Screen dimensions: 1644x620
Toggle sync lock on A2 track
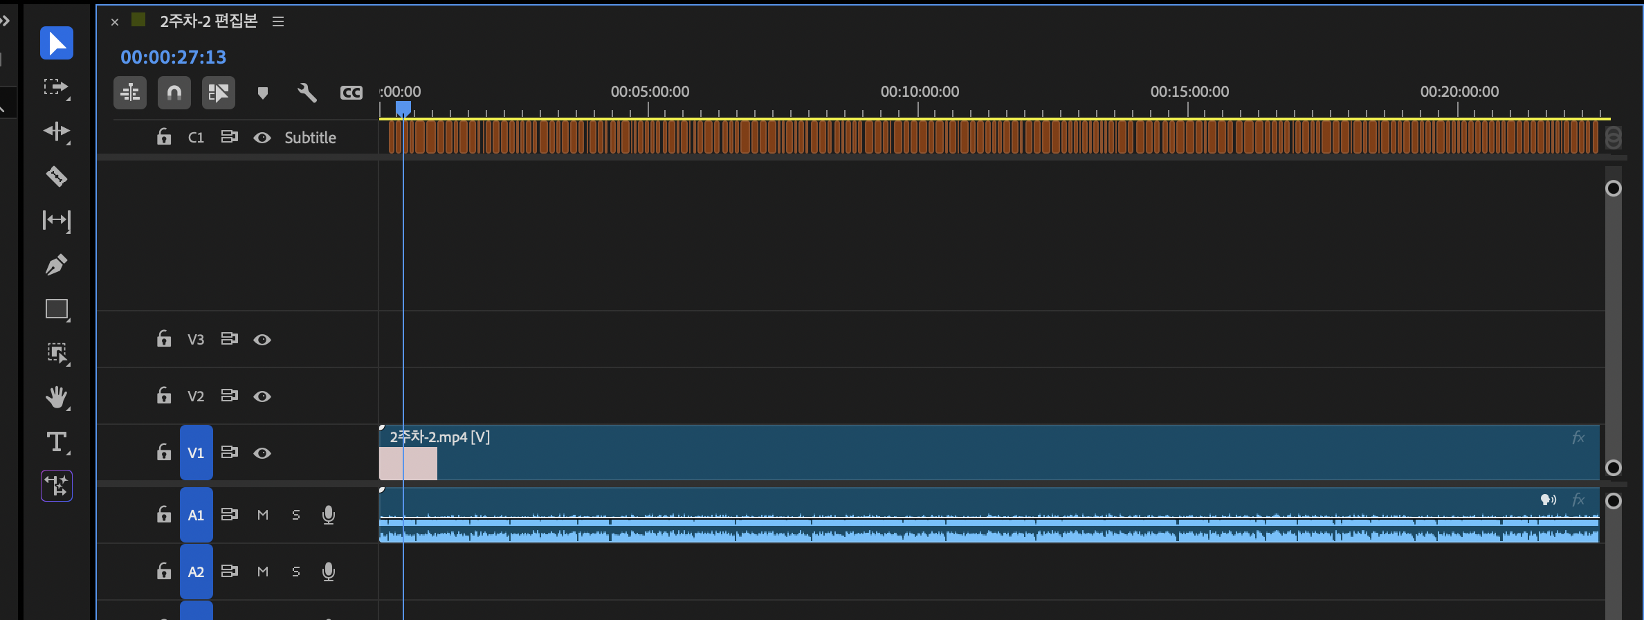point(229,572)
